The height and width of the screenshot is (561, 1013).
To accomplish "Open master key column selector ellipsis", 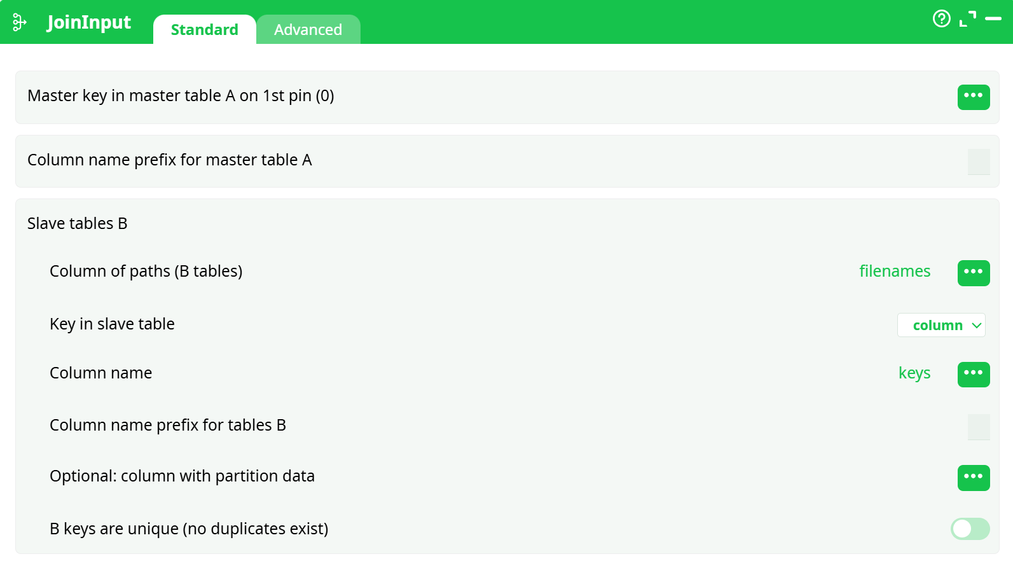I will coord(973,97).
